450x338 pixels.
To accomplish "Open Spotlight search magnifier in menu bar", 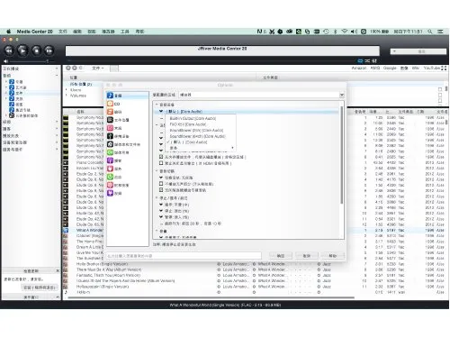I will [430, 32].
